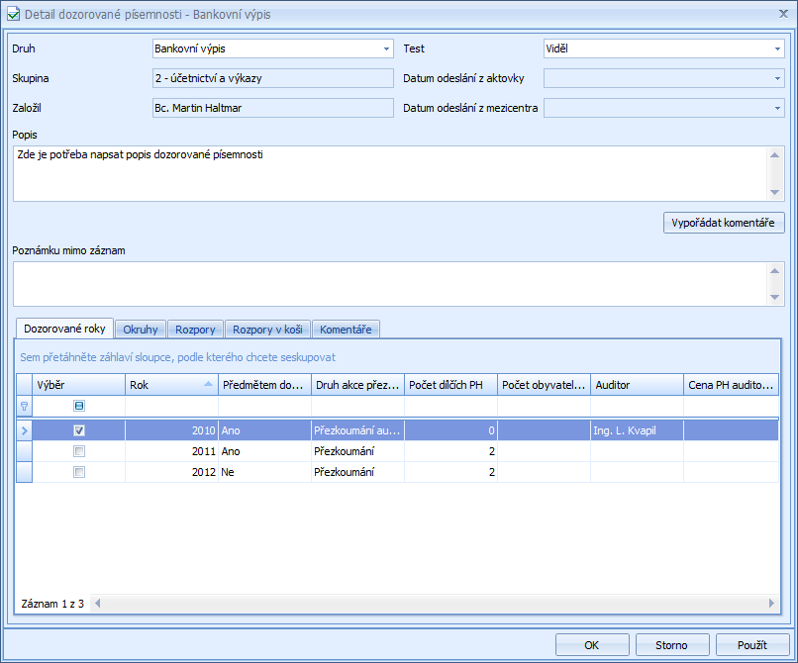Click the Druh akce přez… column header
The image size is (798, 663).
357,385
